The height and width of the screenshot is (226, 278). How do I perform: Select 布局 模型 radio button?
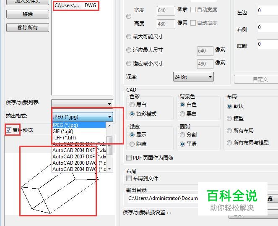(x=229, y=118)
